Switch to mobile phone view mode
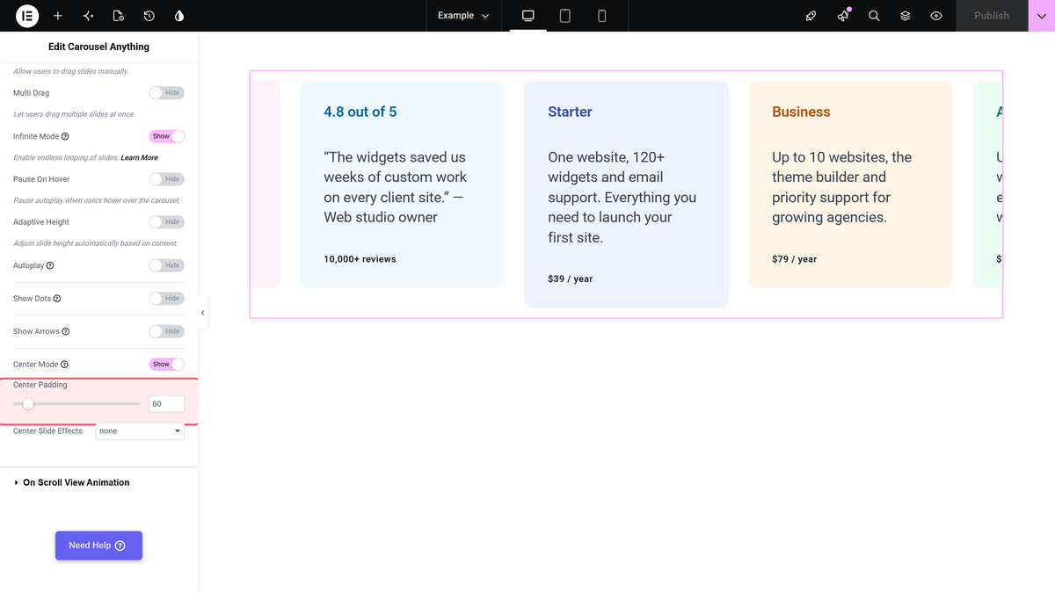The height and width of the screenshot is (593, 1055). coord(602,16)
